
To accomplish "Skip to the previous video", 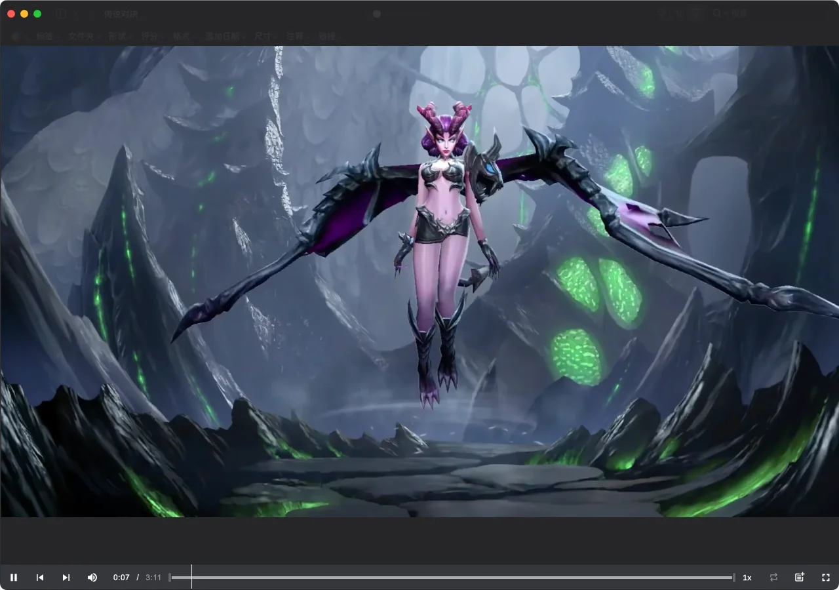I will click(40, 578).
